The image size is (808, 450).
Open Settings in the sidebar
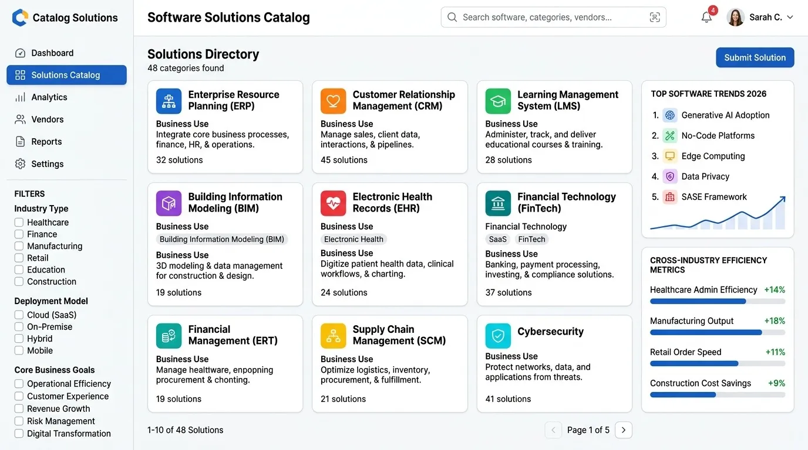[x=66, y=164]
